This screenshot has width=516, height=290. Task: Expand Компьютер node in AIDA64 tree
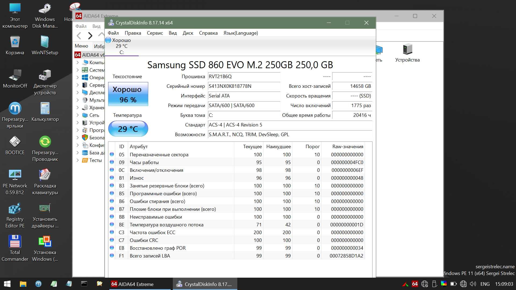point(77,62)
